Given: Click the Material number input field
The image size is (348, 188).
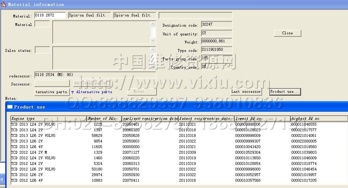Looking at the screenshot, I should [50, 15].
